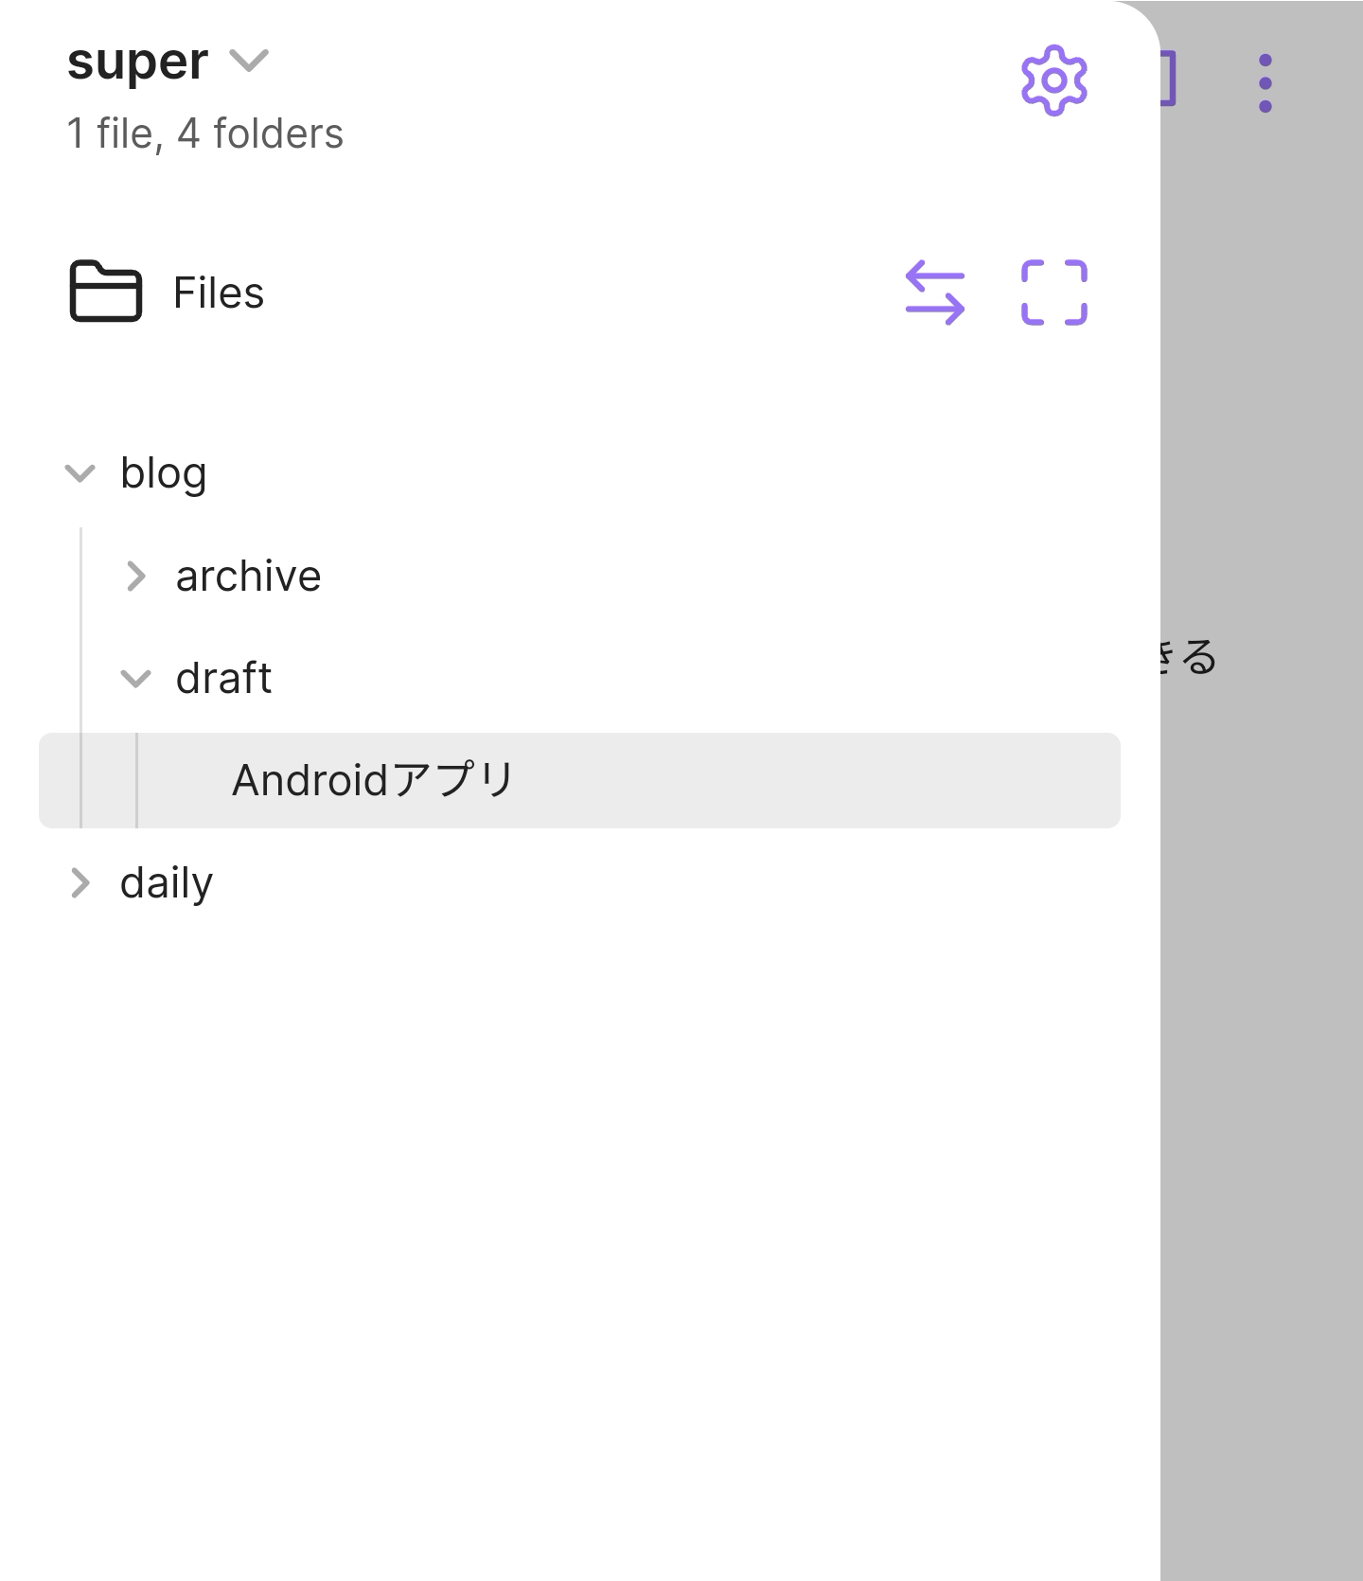Open the vault switcher chevron beside super
1363x1581 pixels.
point(250,62)
